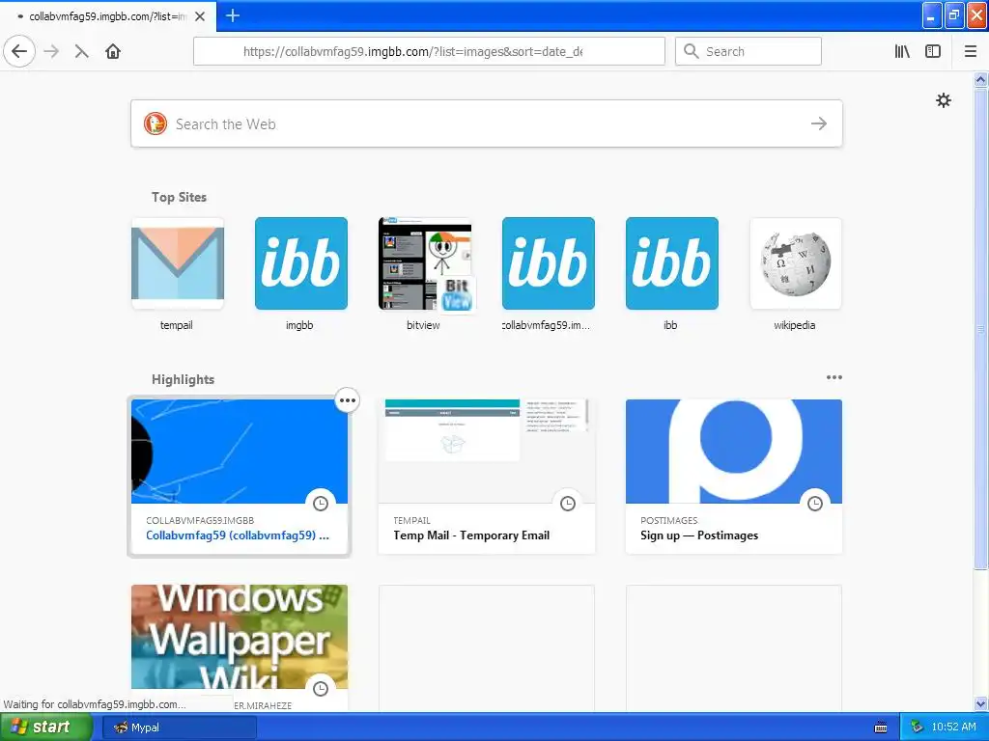
Task: Open Highlights section options menu
Action: [x=834, y=377]
